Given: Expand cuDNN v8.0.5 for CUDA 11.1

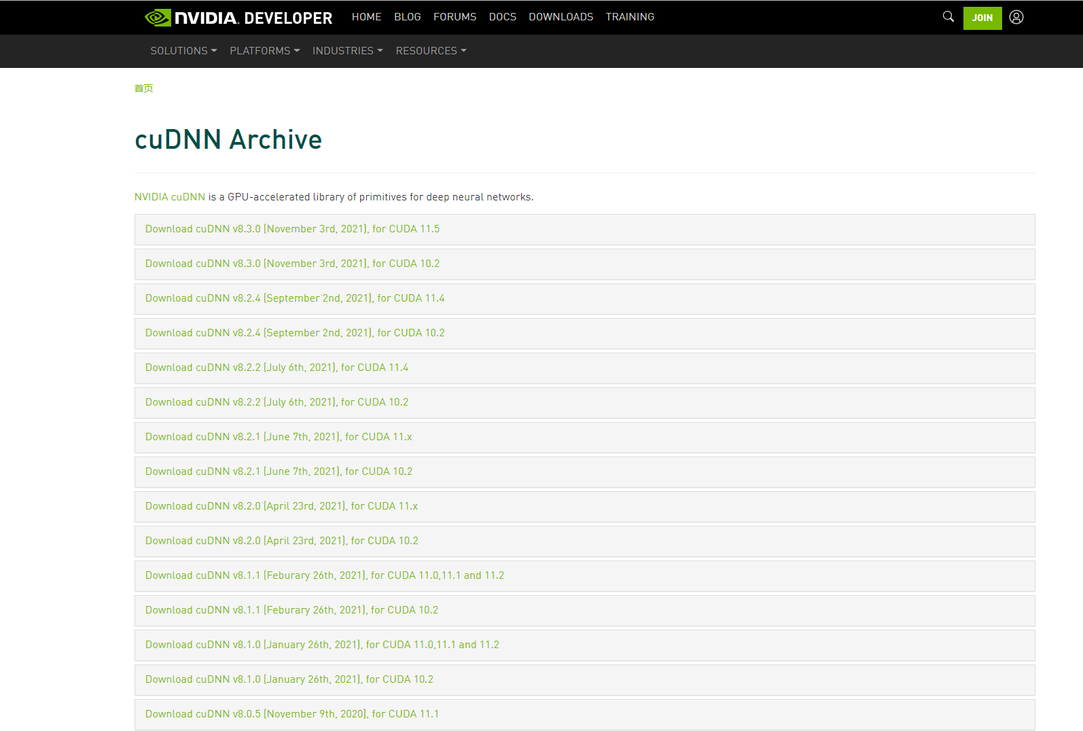Looking at the screenshot, I should [584, 715].
